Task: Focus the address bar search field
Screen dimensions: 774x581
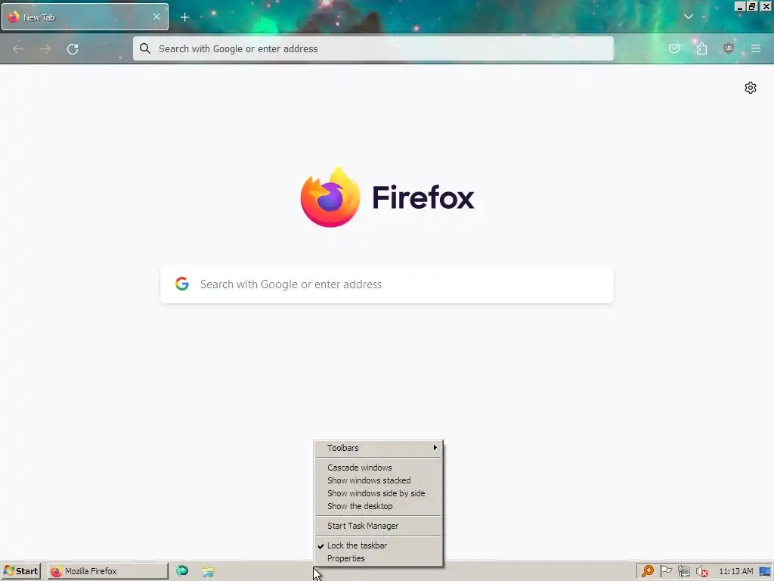Action: (x=373, y=48)
